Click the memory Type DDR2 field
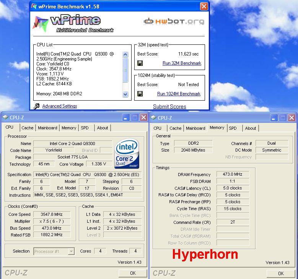The image size is (298, 279). pos(193,143)
